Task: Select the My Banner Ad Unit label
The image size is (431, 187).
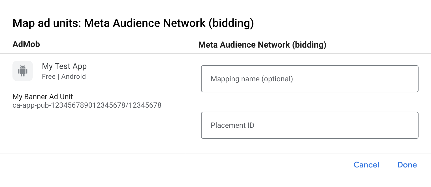Action: (x=43, y=97)
